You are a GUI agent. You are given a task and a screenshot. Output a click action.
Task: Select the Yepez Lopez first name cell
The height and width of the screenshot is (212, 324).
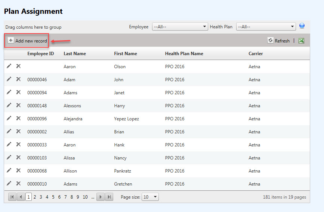126,119
